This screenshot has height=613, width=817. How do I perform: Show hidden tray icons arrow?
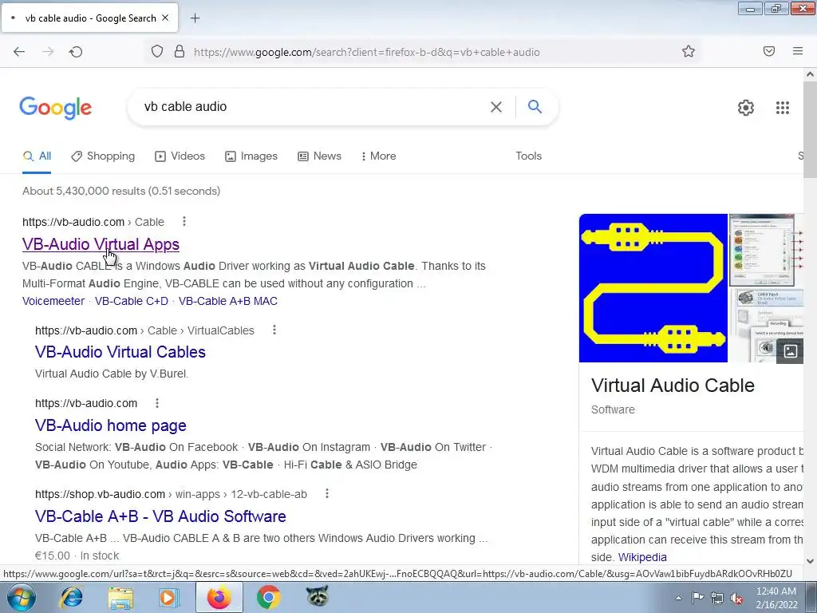click(678, 598)
